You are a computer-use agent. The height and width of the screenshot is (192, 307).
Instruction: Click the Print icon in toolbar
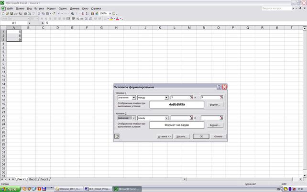[25, 13]
